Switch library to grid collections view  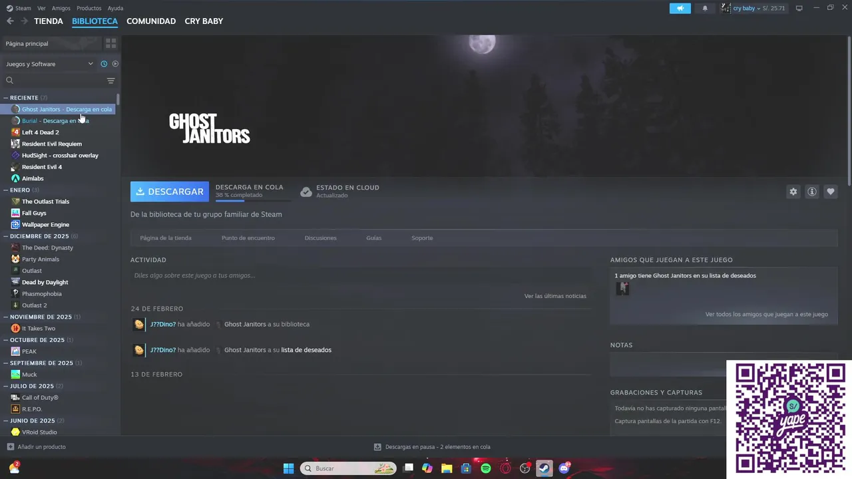[x=111, y=43]
